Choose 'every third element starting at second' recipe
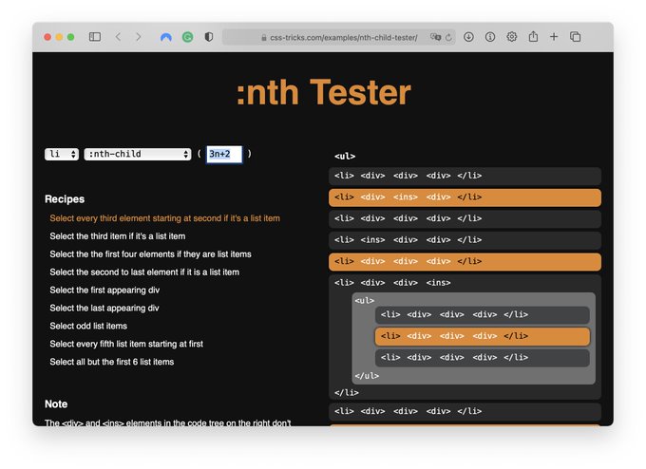 (164, 218)
